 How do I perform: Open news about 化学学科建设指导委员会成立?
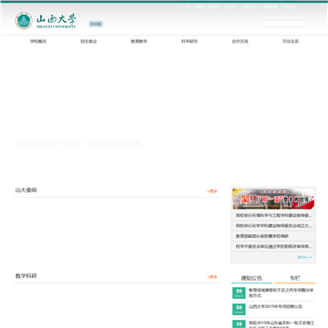tap(273, 226)
